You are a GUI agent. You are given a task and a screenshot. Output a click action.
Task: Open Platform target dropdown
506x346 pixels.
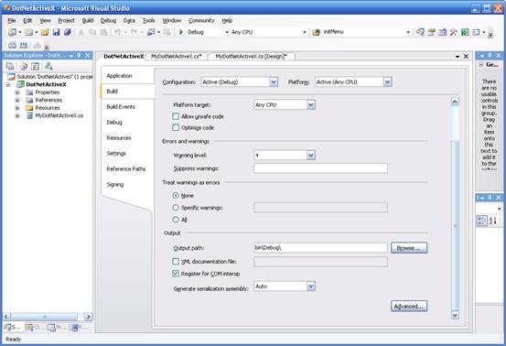click(x=311, y=105)
